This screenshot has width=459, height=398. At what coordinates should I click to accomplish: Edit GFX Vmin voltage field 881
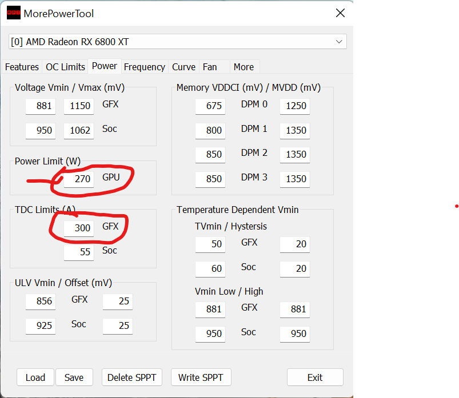tap(41, 106)
